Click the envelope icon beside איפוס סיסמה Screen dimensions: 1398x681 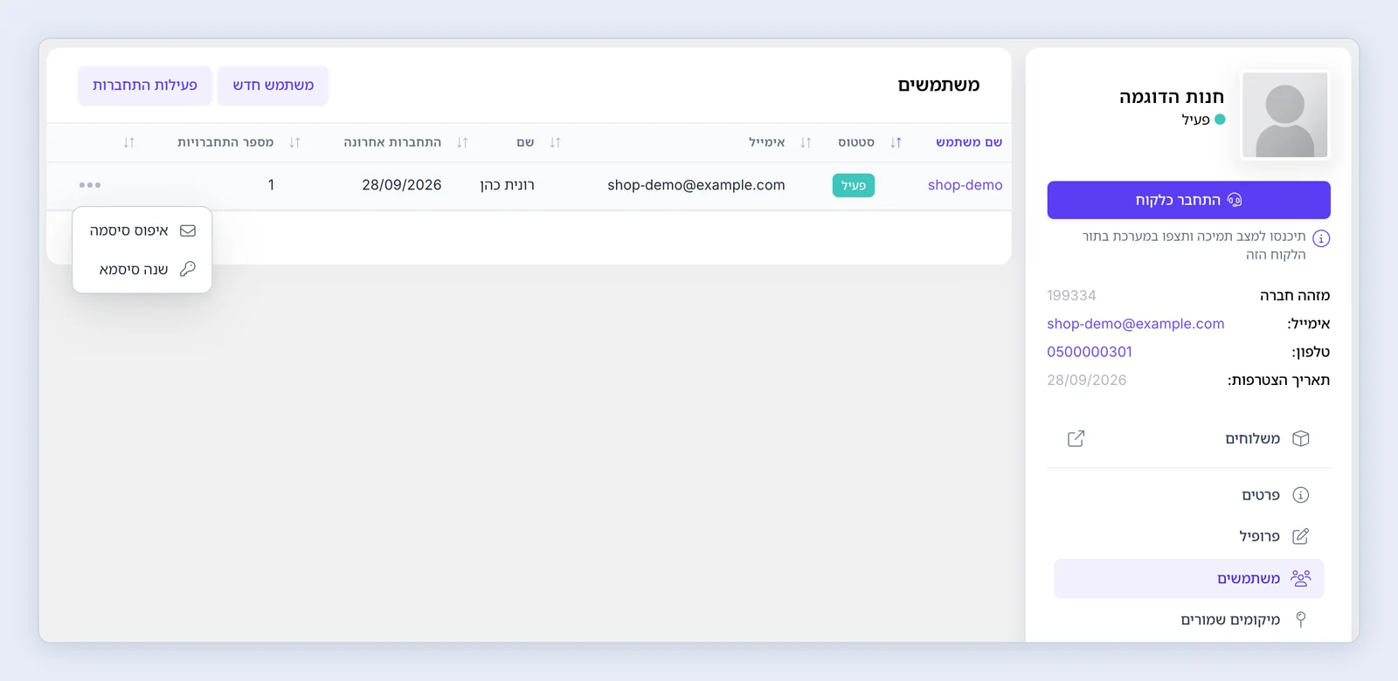188,230
